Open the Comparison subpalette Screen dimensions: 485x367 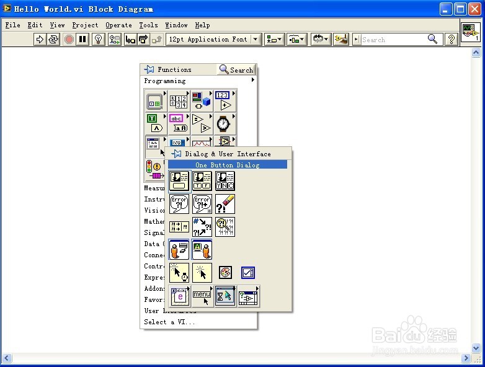click(202, 123)
